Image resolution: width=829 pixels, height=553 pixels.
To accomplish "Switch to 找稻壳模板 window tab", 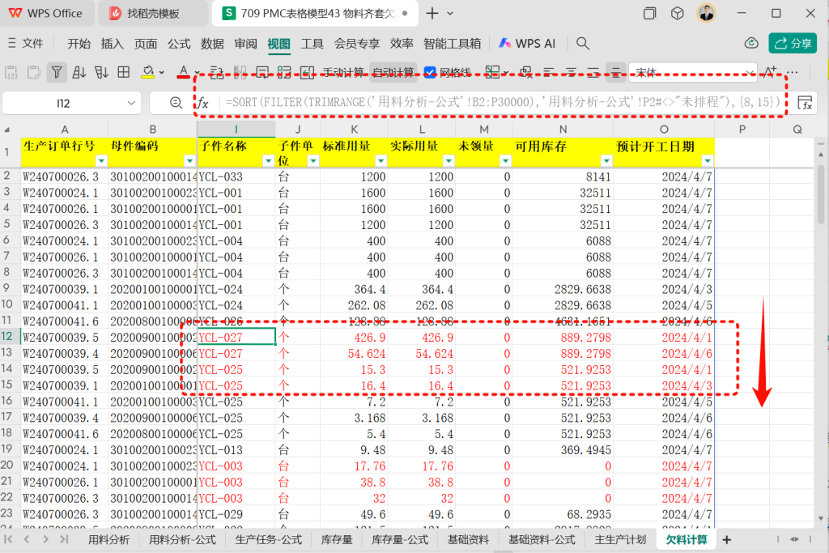I will [152, 13].
